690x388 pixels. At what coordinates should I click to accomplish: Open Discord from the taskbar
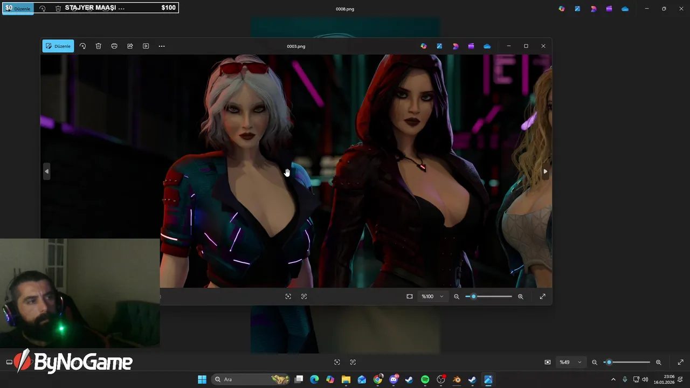coord(394,379)
